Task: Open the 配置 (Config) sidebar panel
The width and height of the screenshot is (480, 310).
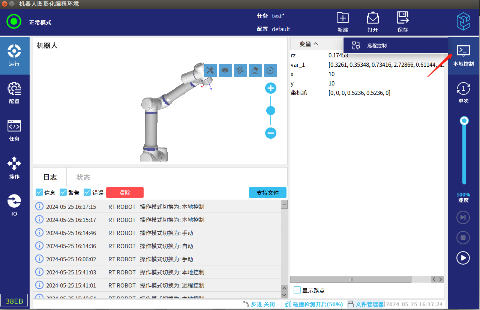Action: 14,92
